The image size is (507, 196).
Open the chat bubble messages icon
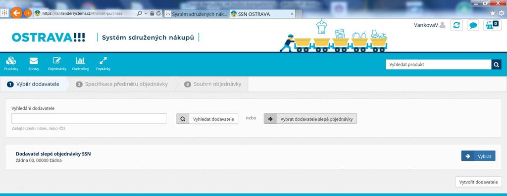pyautogui.click(x=473, y=26)
